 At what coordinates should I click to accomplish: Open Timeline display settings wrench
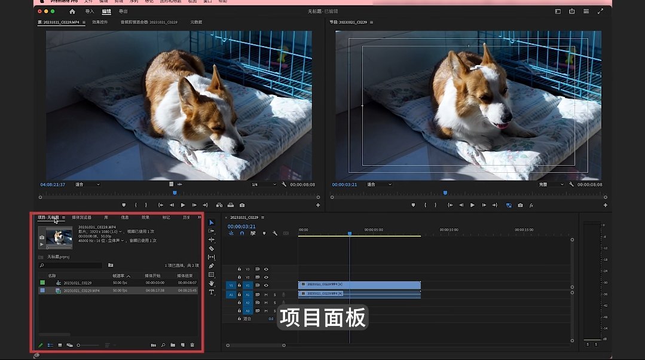click(275, 233)
